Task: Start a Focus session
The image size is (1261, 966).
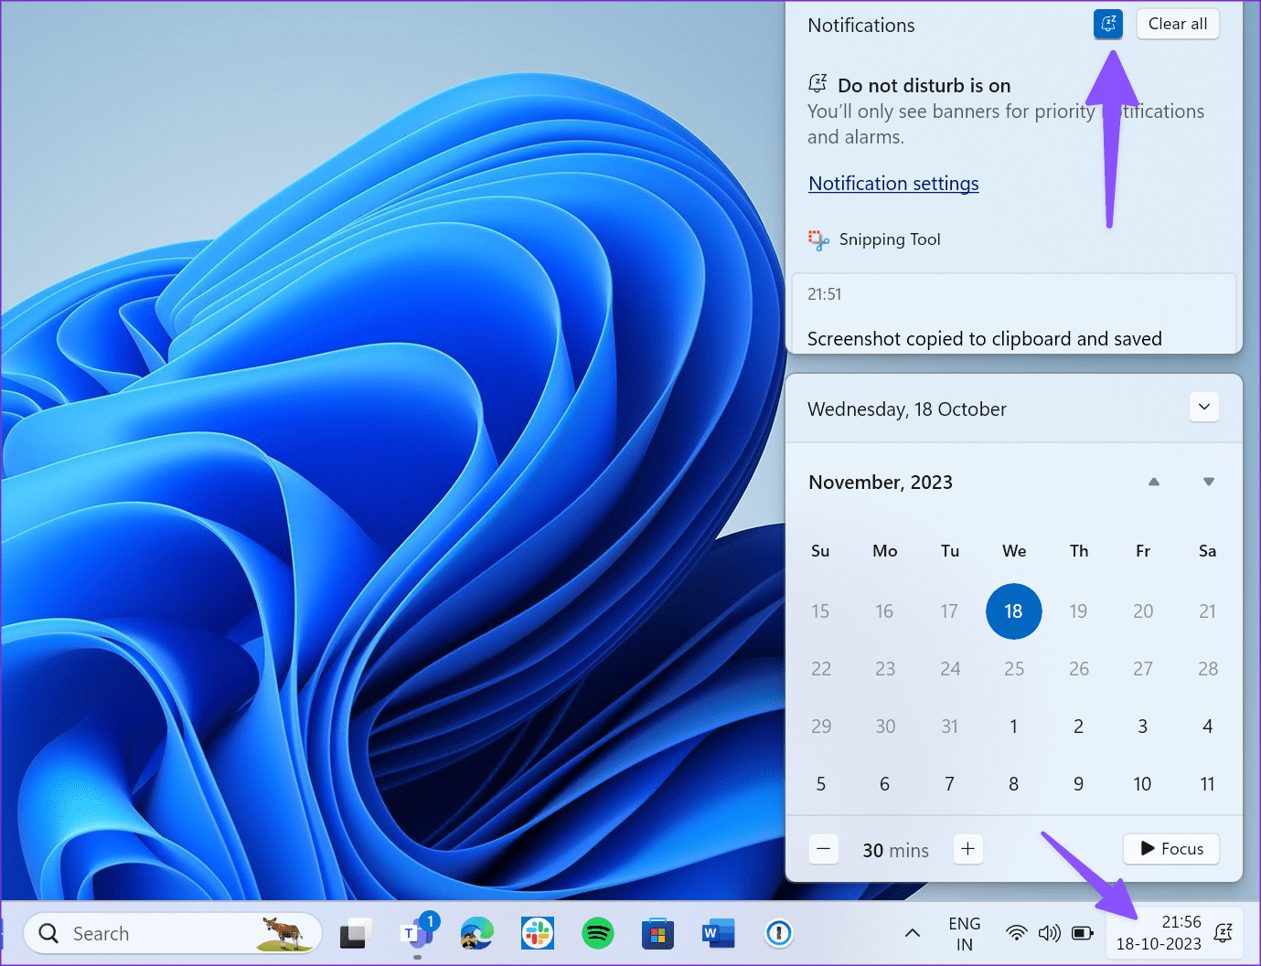Action: 1170,849
